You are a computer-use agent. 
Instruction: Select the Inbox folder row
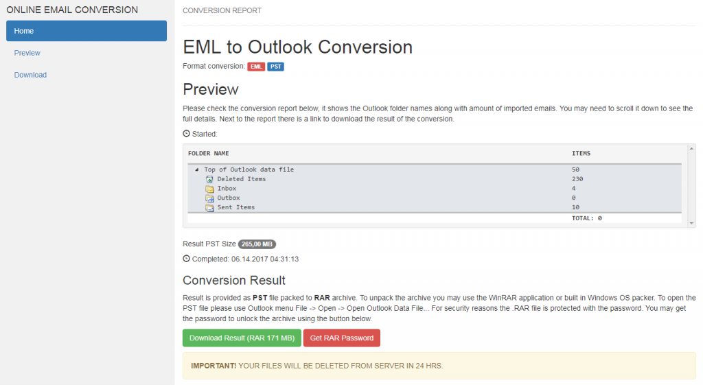[x=435, y=189]
